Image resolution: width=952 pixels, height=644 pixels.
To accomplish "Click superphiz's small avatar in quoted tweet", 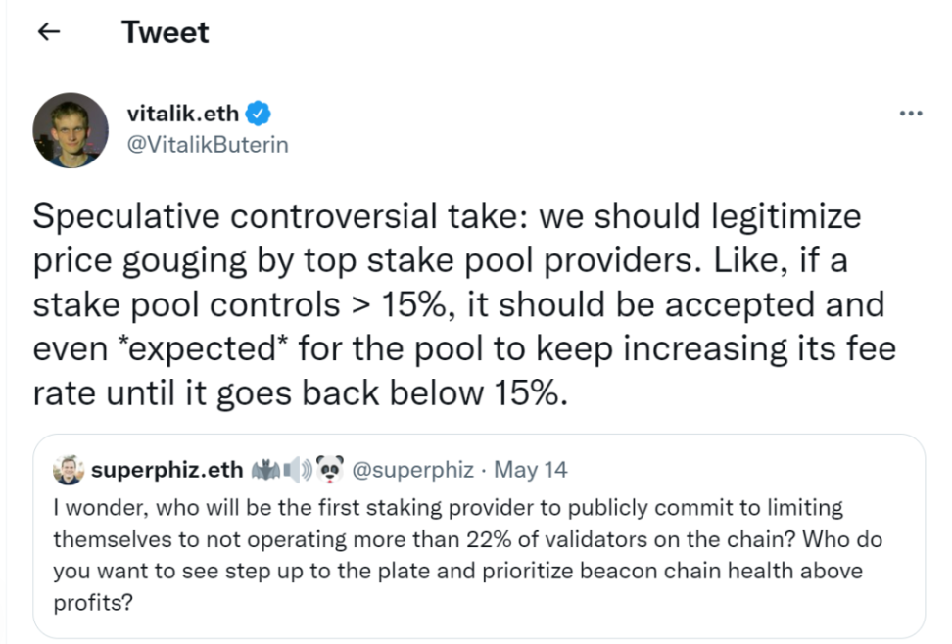I will coord(68,470).
